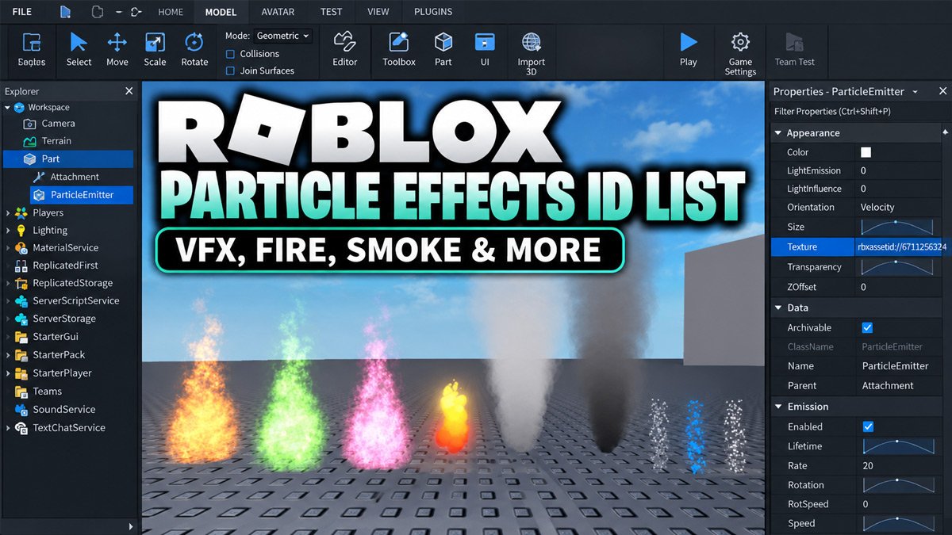952x535 pixels.
Task: Click the Filter Properties search field
Action: pyautogui.click(x=857, y=112)
